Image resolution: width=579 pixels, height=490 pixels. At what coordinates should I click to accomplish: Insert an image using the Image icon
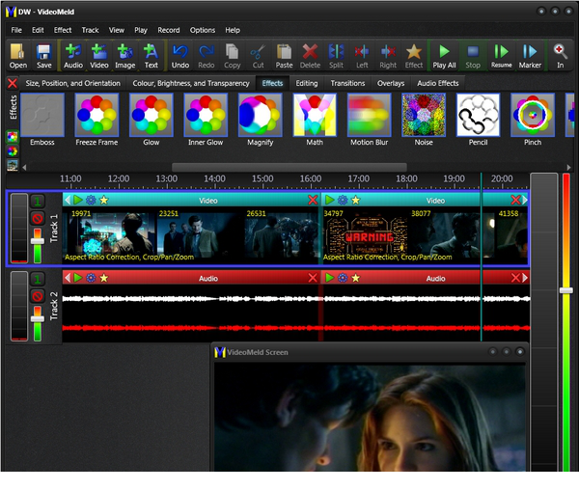point(124,56)
